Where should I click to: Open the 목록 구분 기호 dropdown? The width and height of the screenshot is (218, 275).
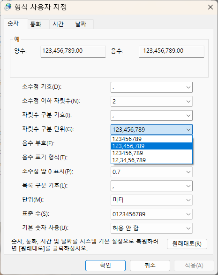(151, 186)
